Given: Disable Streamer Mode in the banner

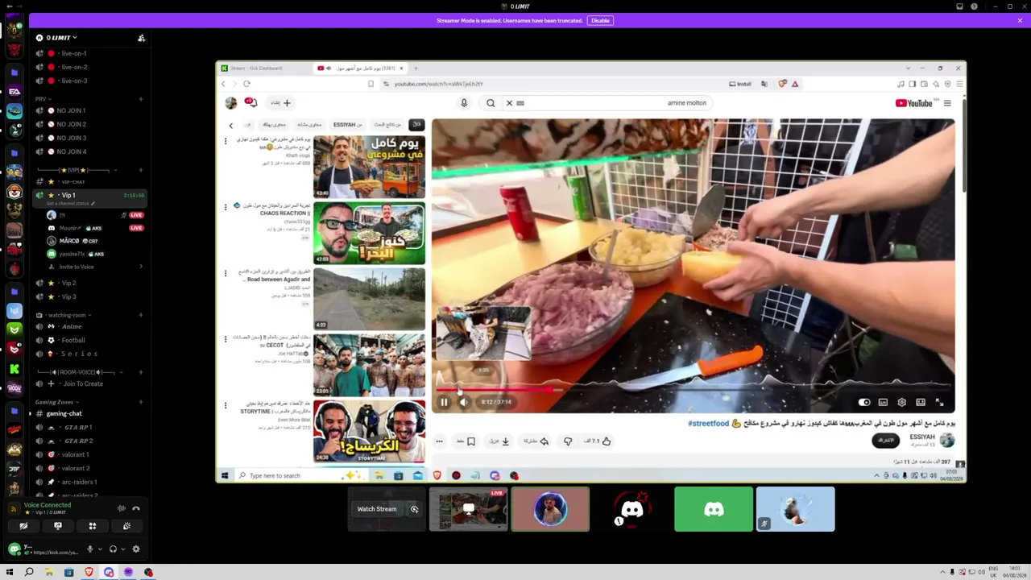Looking at the screenshot, I should (x=600, y=20).
